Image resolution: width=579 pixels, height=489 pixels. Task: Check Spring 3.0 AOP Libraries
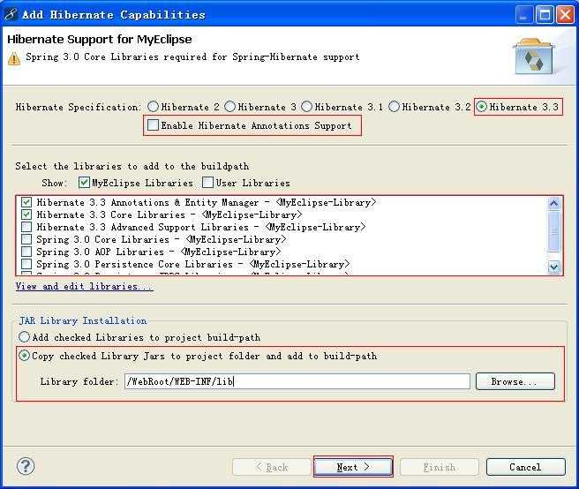[x=26, y=252]
